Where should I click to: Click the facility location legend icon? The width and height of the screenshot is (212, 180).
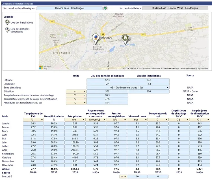(7, 22)
